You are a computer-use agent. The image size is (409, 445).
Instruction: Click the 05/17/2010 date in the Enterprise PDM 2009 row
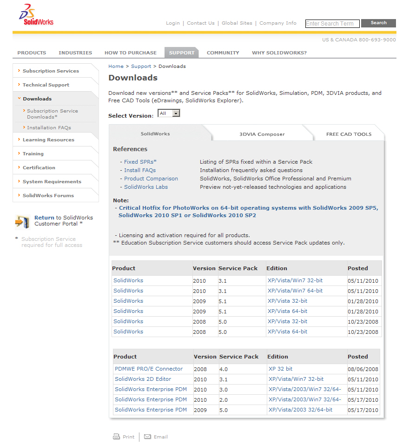[363, 410]
